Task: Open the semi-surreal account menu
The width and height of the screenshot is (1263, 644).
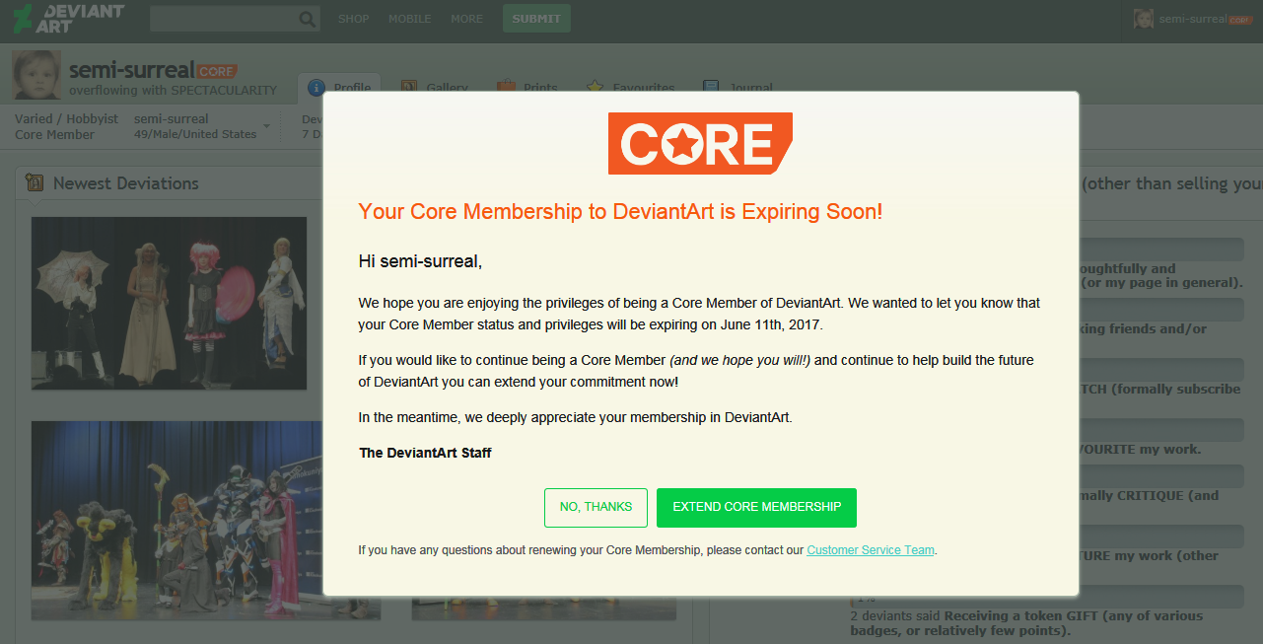Action: [x=1192, y=19]
